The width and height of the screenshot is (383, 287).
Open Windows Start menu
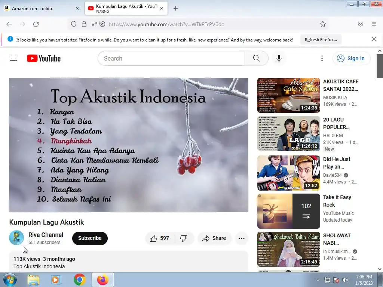tap(10, 280)
